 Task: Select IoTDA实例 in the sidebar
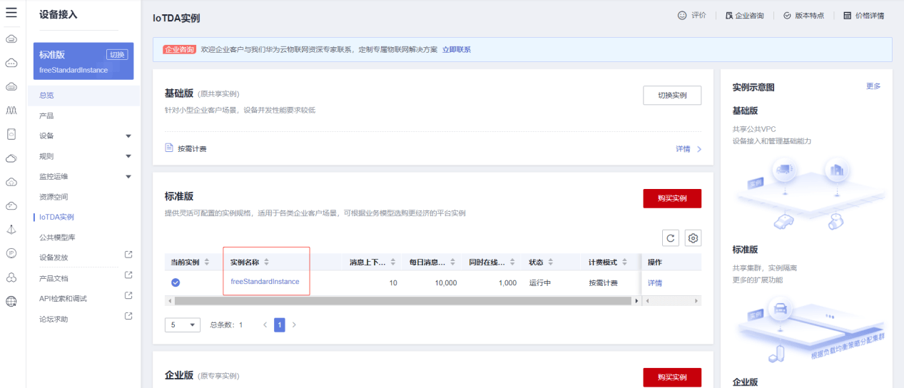click(x=56, y=217)
